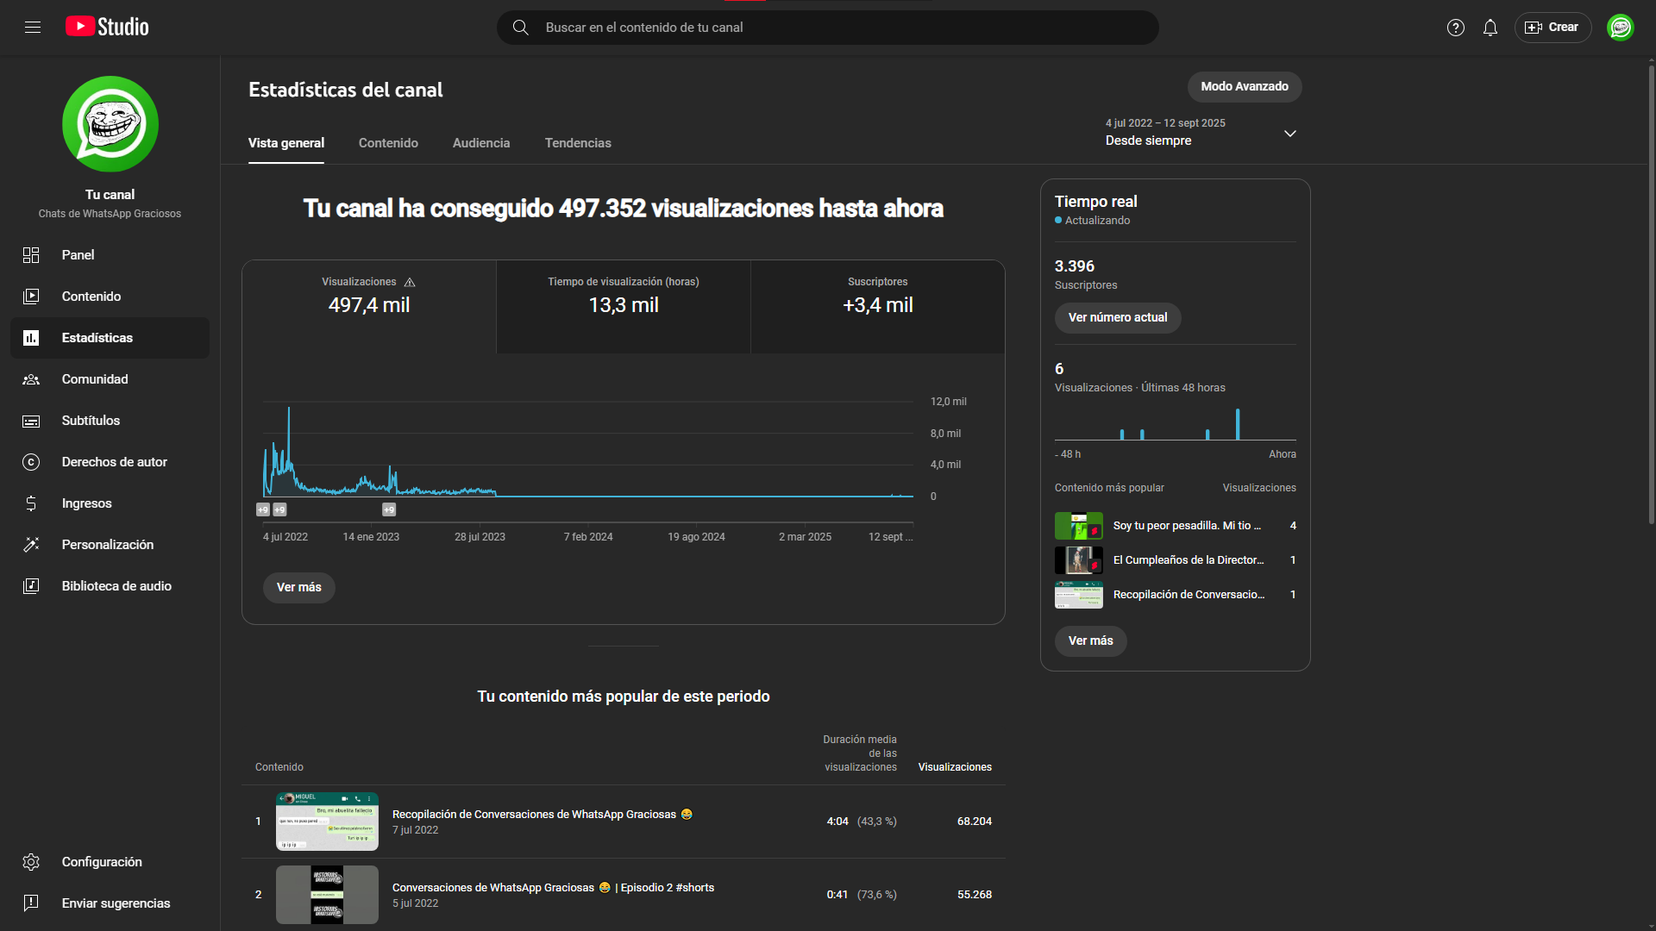1656x931 pixels.
Task: Click the YouTube Studio logo
Action: tap(107, 28)
